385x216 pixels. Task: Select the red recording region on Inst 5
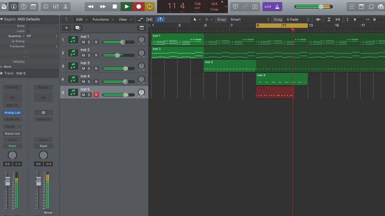tap(275, 92)
